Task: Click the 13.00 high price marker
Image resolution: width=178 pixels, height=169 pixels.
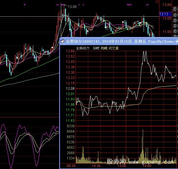Action: (x=72, y=6)
